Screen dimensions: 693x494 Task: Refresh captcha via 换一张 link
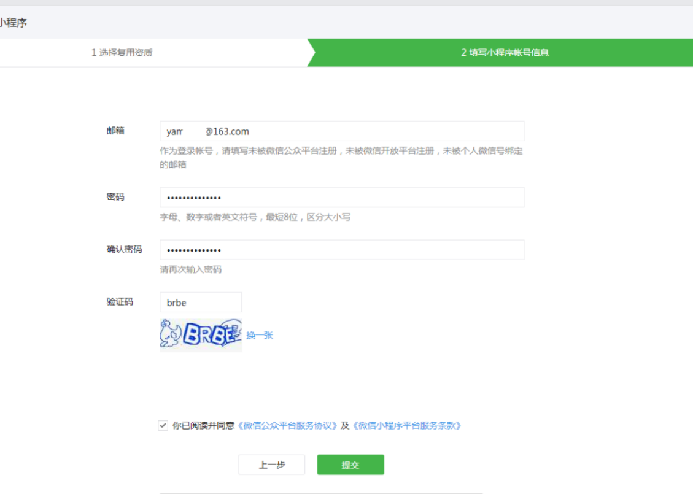point(260,335)
